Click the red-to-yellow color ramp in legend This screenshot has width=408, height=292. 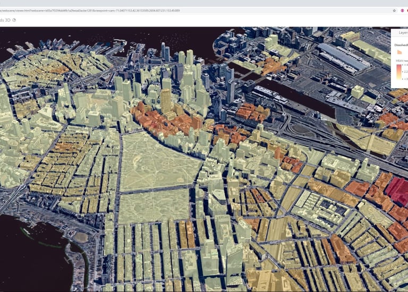click(399, 72)
